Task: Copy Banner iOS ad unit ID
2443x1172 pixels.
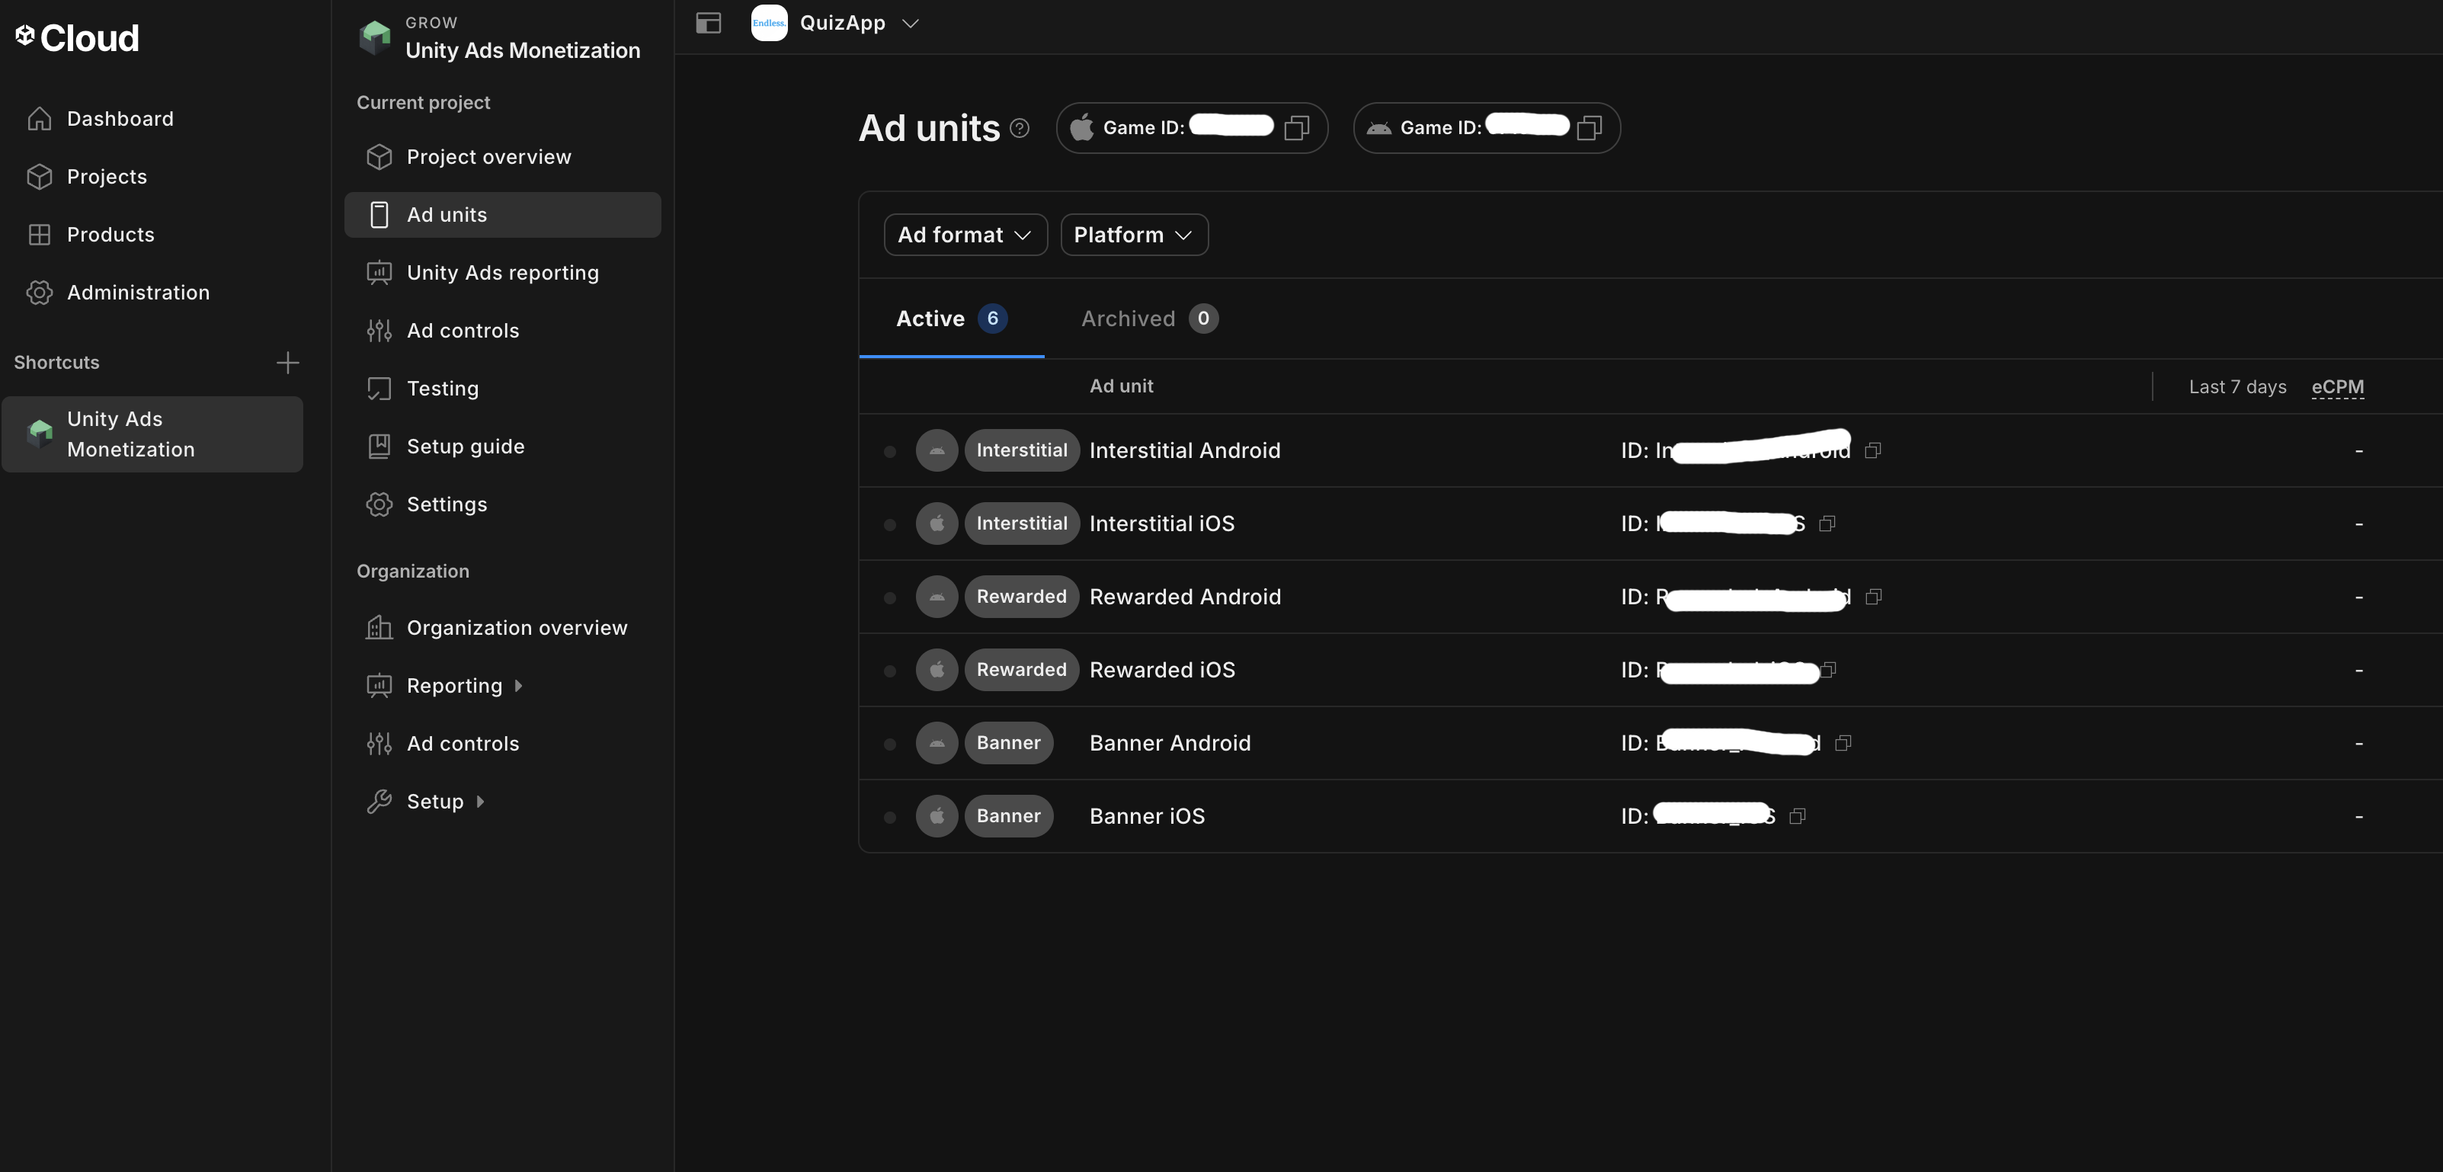Action: pyautogui.click(x=1797, y=815)
